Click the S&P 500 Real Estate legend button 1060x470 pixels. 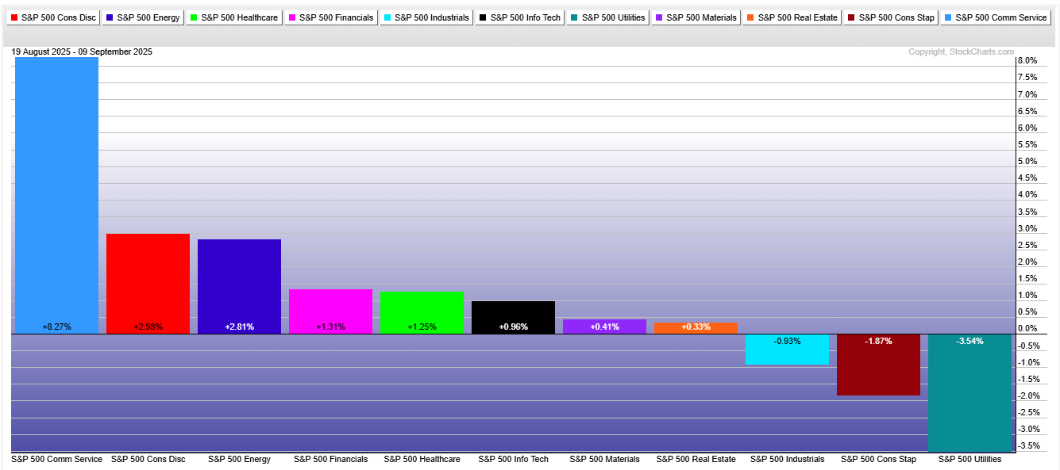click(792, 17)
